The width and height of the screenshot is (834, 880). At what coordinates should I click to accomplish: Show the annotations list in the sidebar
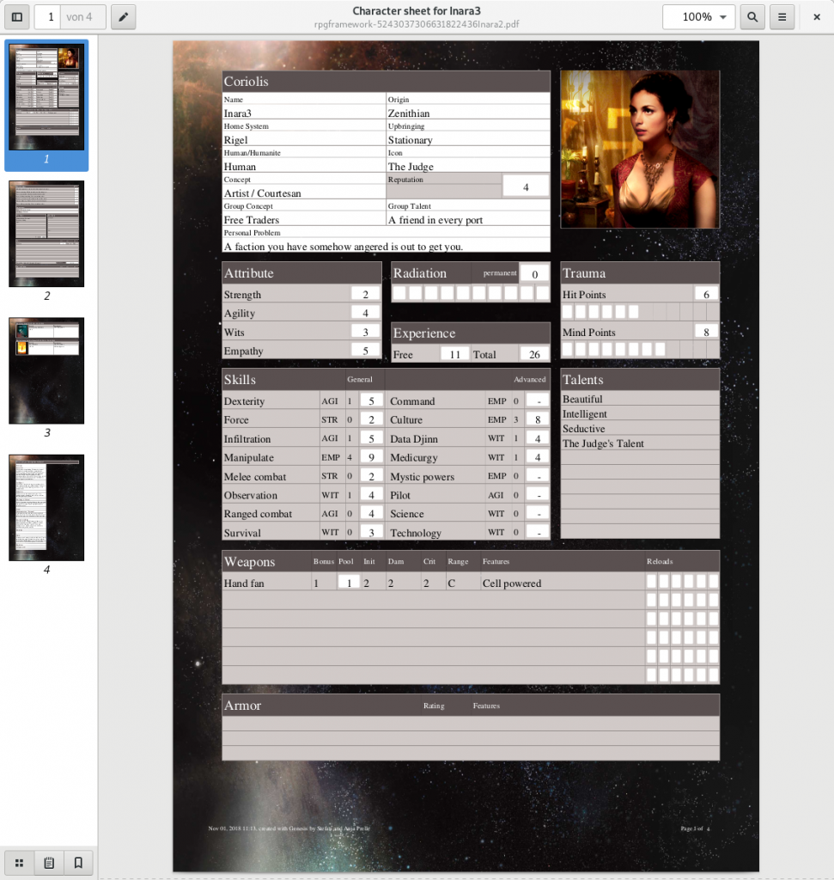tap(48, 862)
